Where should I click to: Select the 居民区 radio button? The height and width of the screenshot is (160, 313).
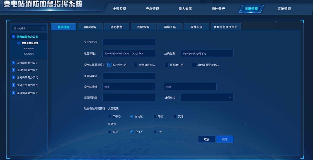point(132,117)
